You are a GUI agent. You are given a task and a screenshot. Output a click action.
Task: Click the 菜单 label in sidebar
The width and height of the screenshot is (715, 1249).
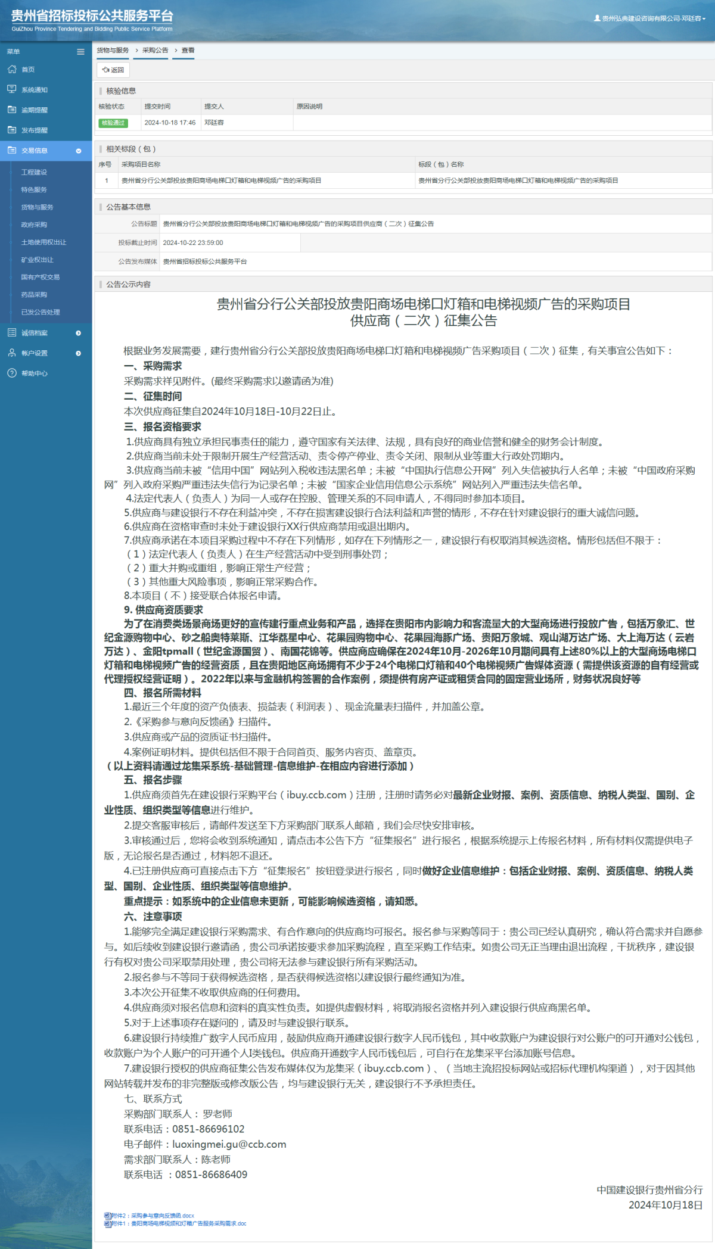click(14, 52)
